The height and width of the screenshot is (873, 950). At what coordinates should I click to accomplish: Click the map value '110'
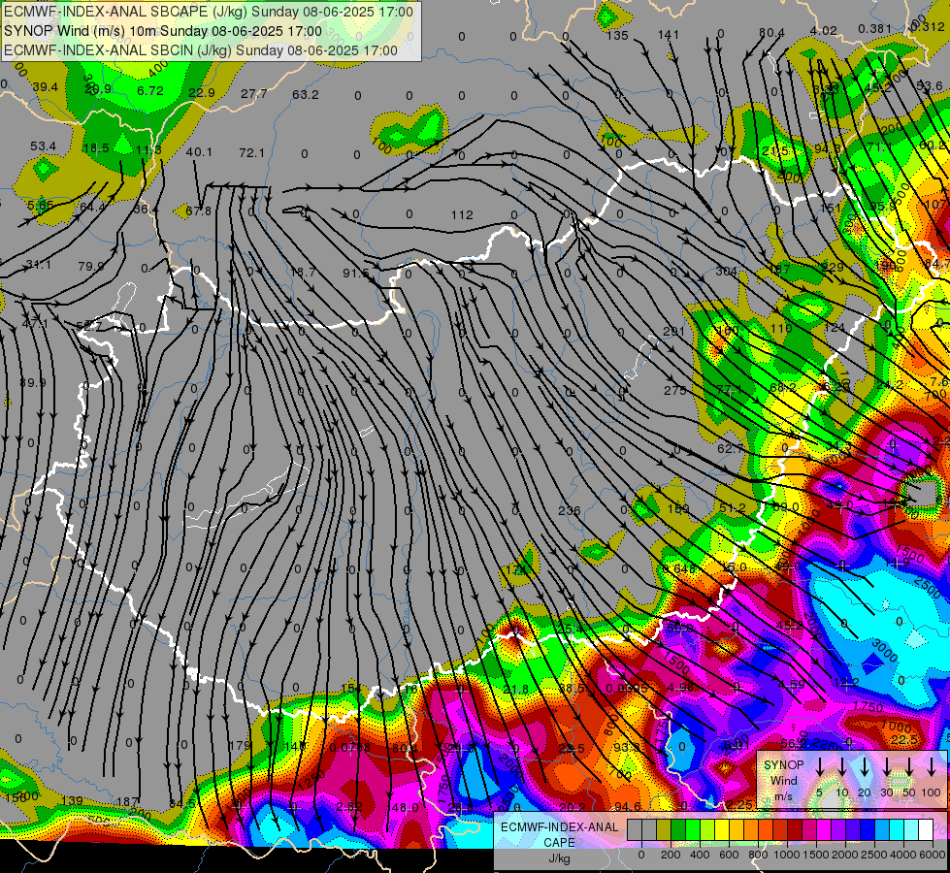pos(781,329)
